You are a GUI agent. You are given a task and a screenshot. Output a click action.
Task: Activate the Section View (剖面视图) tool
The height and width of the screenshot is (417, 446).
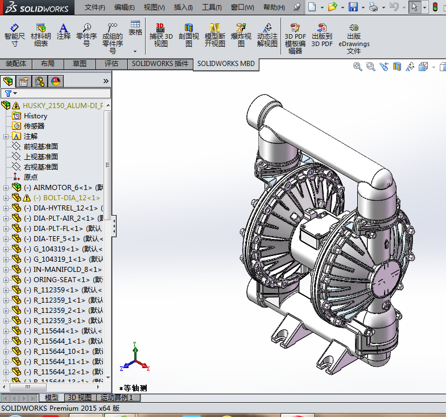click(x=189, y=35)
